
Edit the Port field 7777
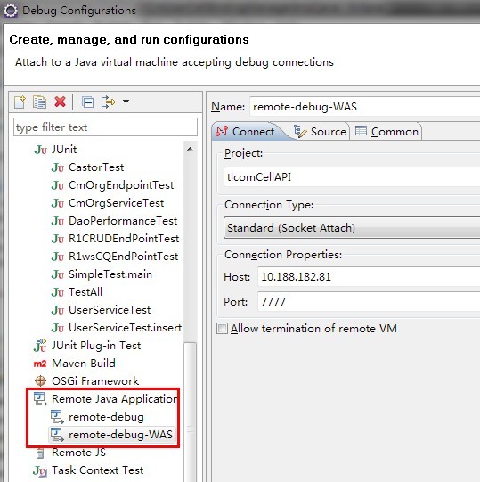(369, 301)
